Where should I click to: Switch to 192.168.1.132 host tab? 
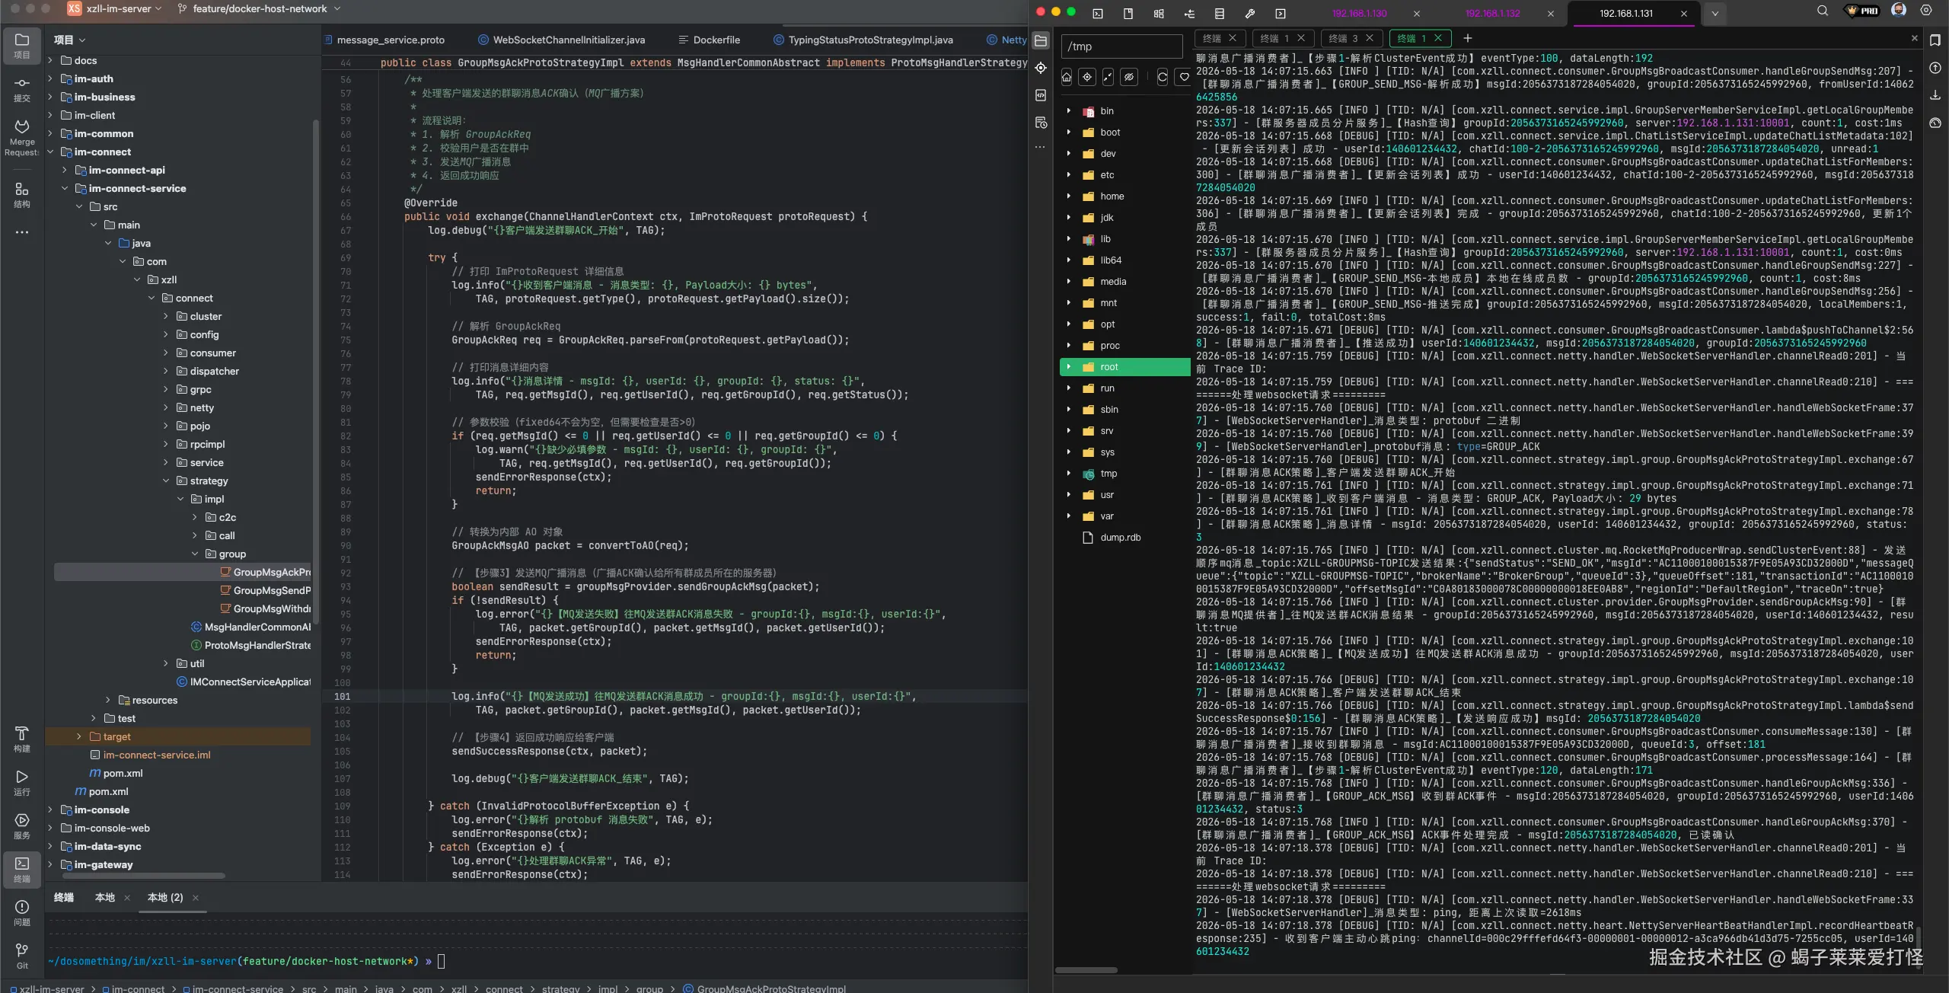click(1492, 14)
